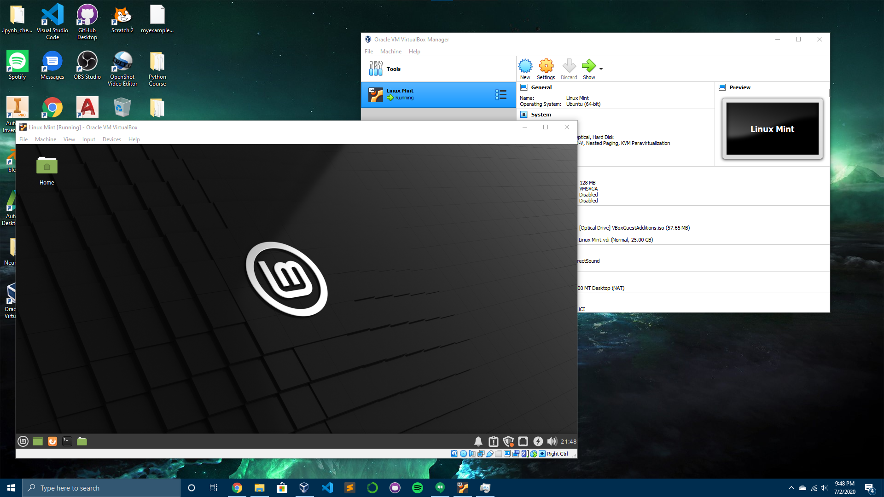Click the notifications bell in Mint tray
This screenshot has width=884, height=497.
coord(478,441)
